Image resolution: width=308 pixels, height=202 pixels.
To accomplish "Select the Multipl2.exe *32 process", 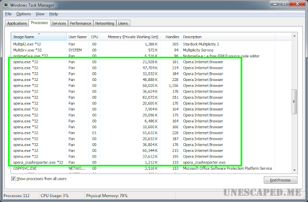I will [x=151, y=44].
